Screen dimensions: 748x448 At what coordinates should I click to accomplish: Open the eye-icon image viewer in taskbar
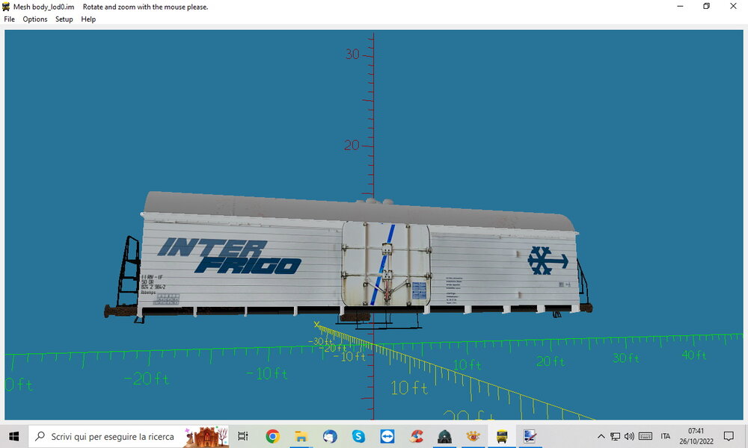(x=473, y=436)
